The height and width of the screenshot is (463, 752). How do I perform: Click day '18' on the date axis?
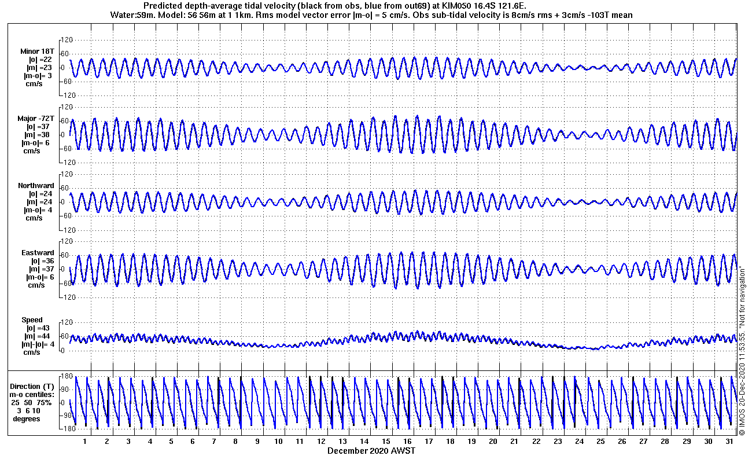[x=451, y=442]
